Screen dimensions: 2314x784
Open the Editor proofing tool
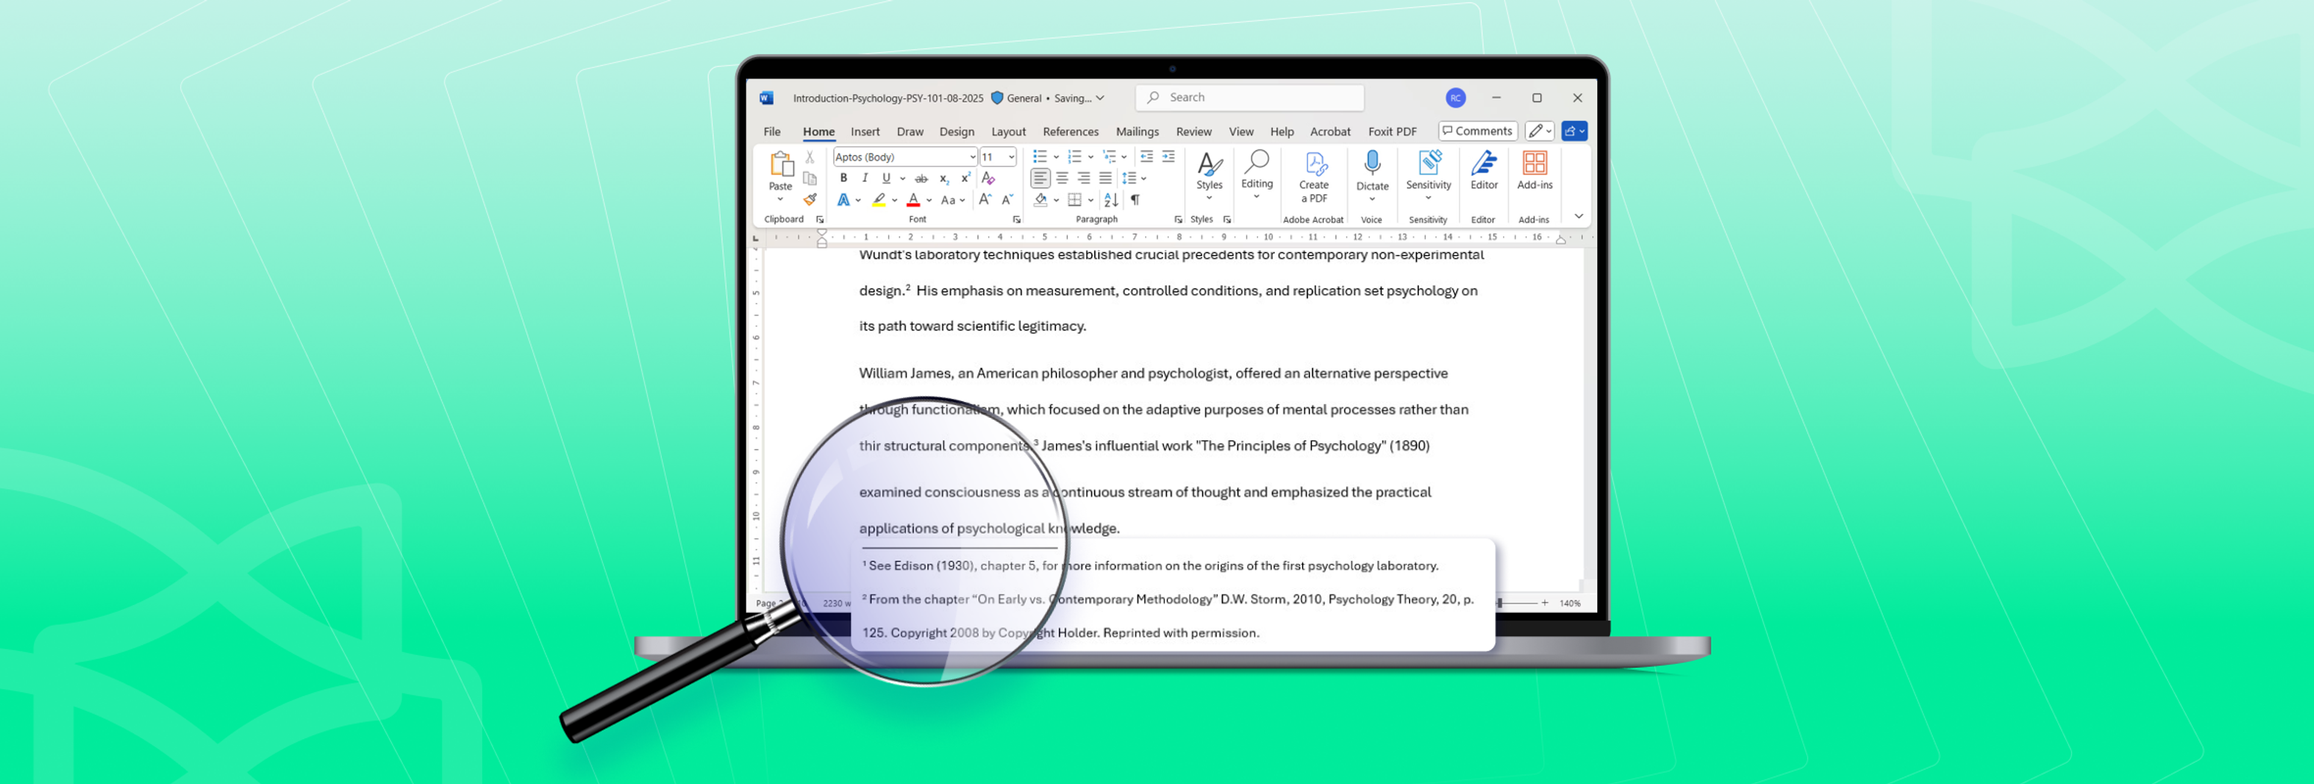[x=1483, y=170]
